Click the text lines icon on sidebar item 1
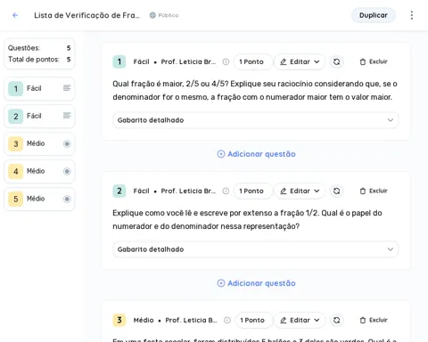428x342 pixels. pos(67,88)
